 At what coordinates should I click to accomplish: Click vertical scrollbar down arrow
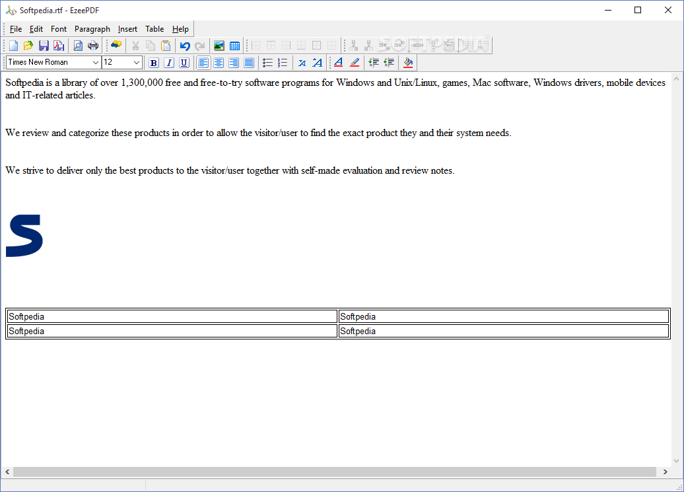click(x=677, y=460)
